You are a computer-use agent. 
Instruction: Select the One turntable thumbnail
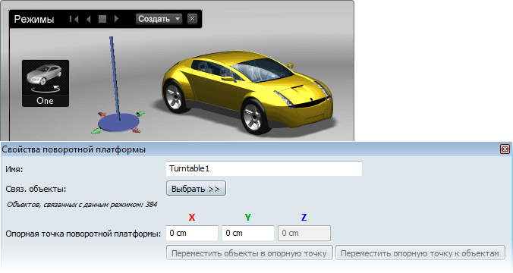pyautogui.click(x=46, y=83)
